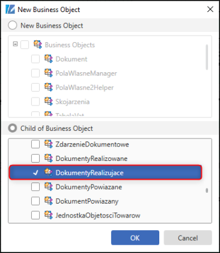
Task: Collapse the Business Objects tree node
Action: click(x=15, y=44)
